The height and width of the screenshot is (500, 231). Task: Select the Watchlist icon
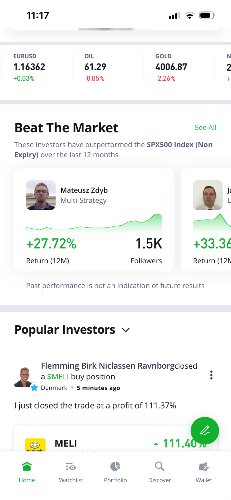(x=71, y=466)
